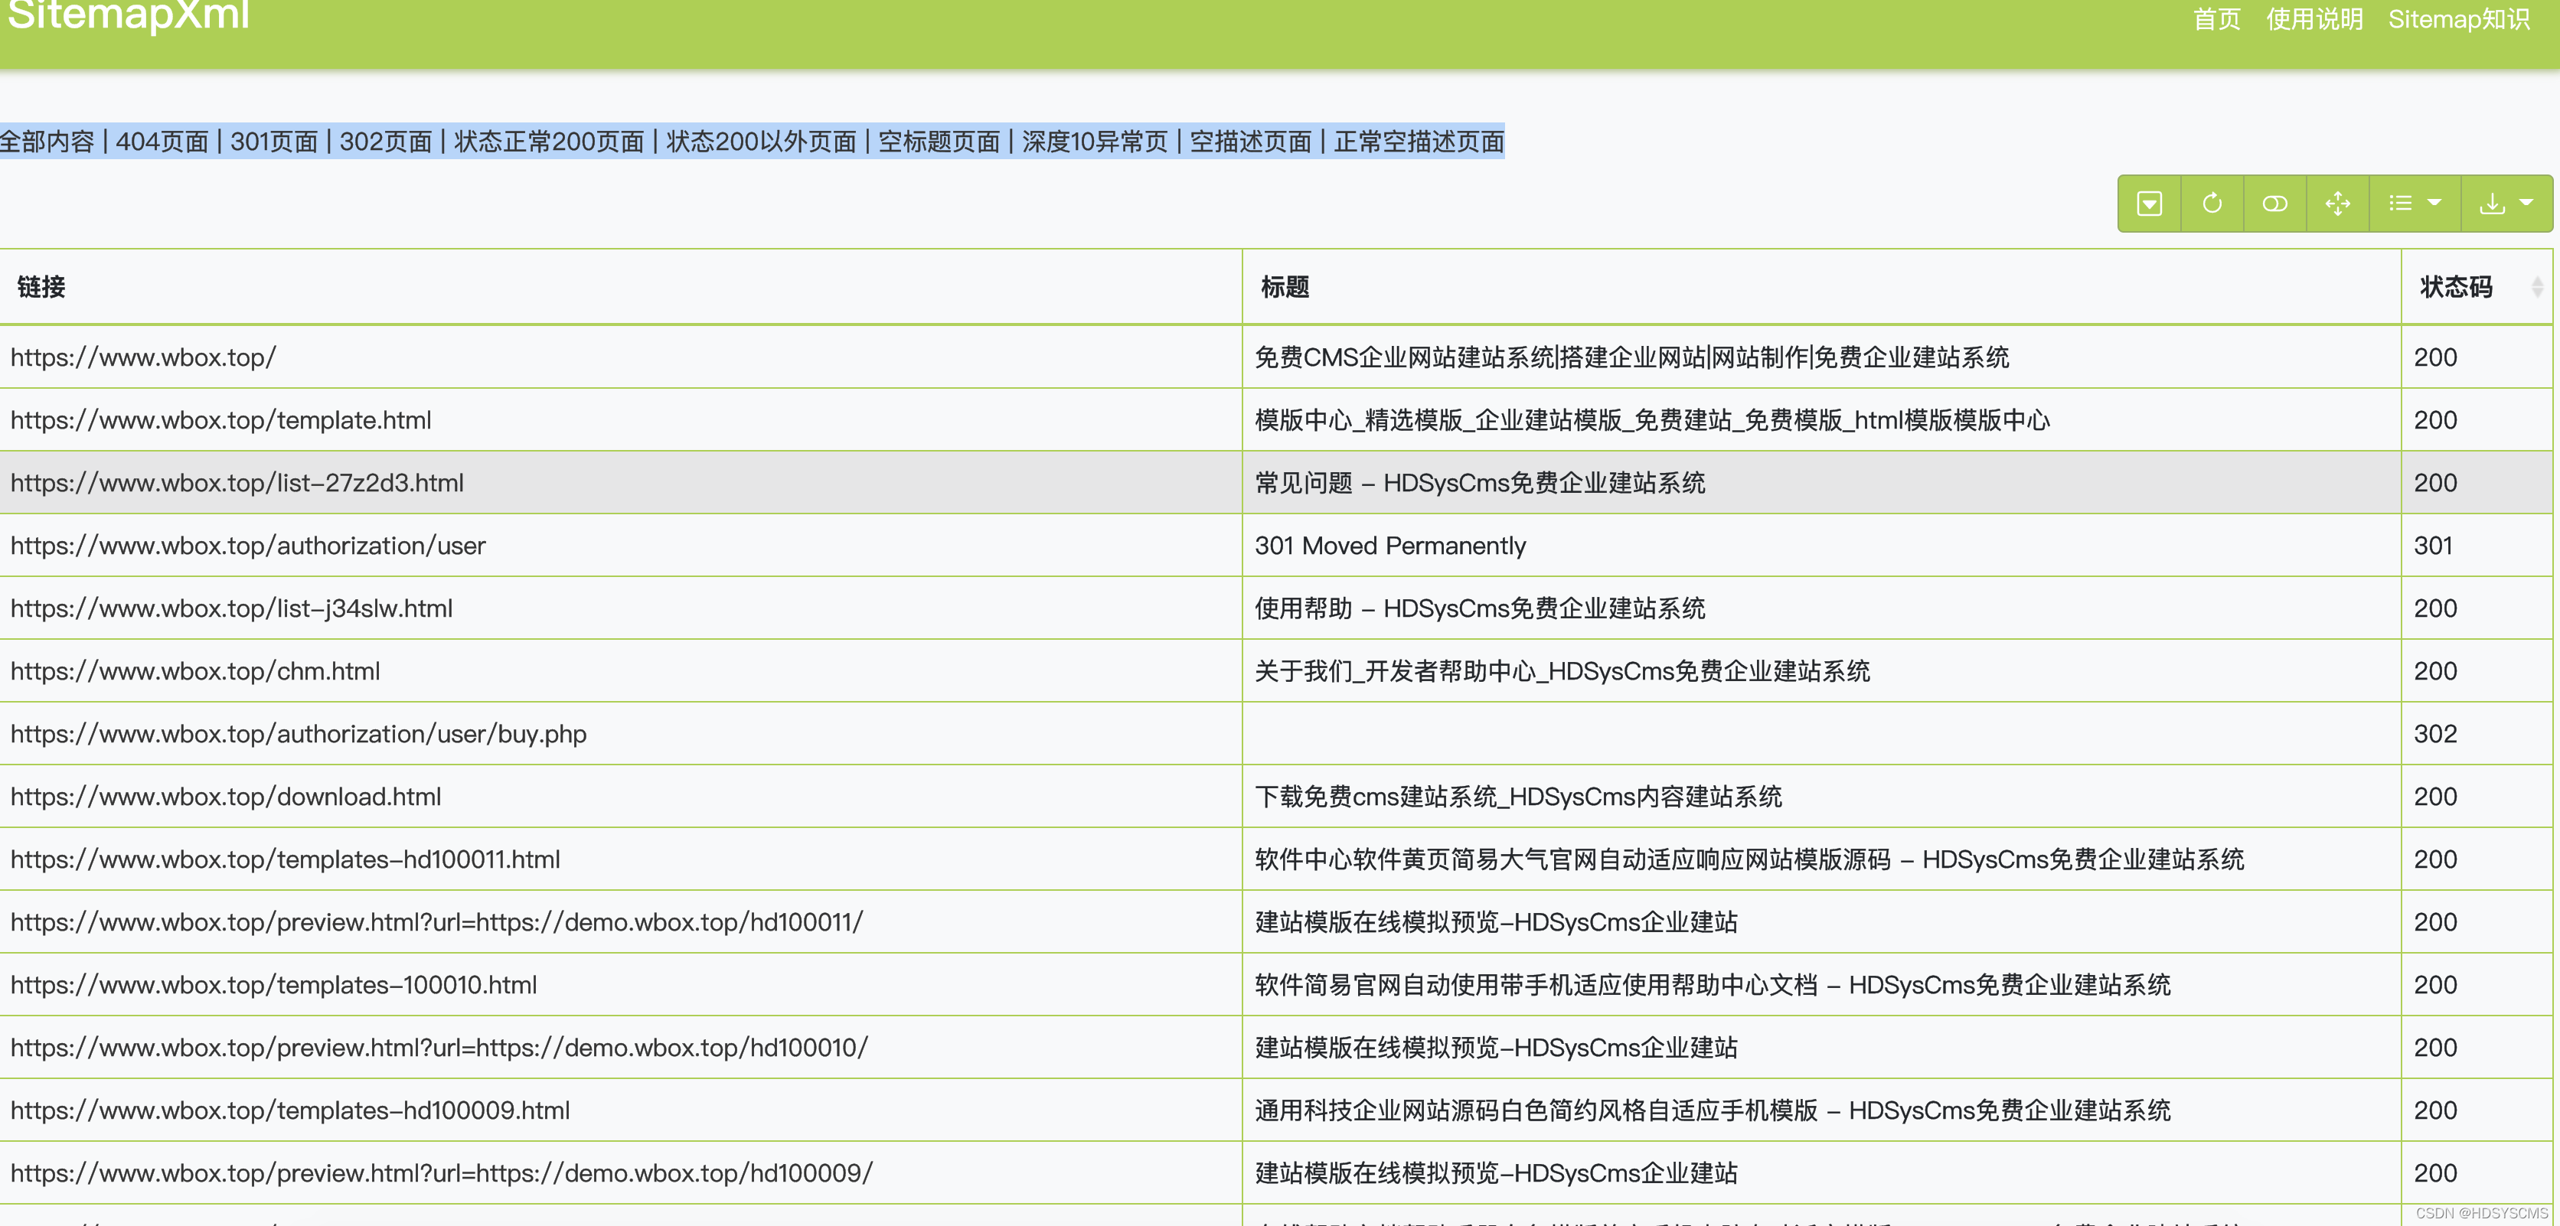Open the export download dropdown

(x=2506, y=204)
